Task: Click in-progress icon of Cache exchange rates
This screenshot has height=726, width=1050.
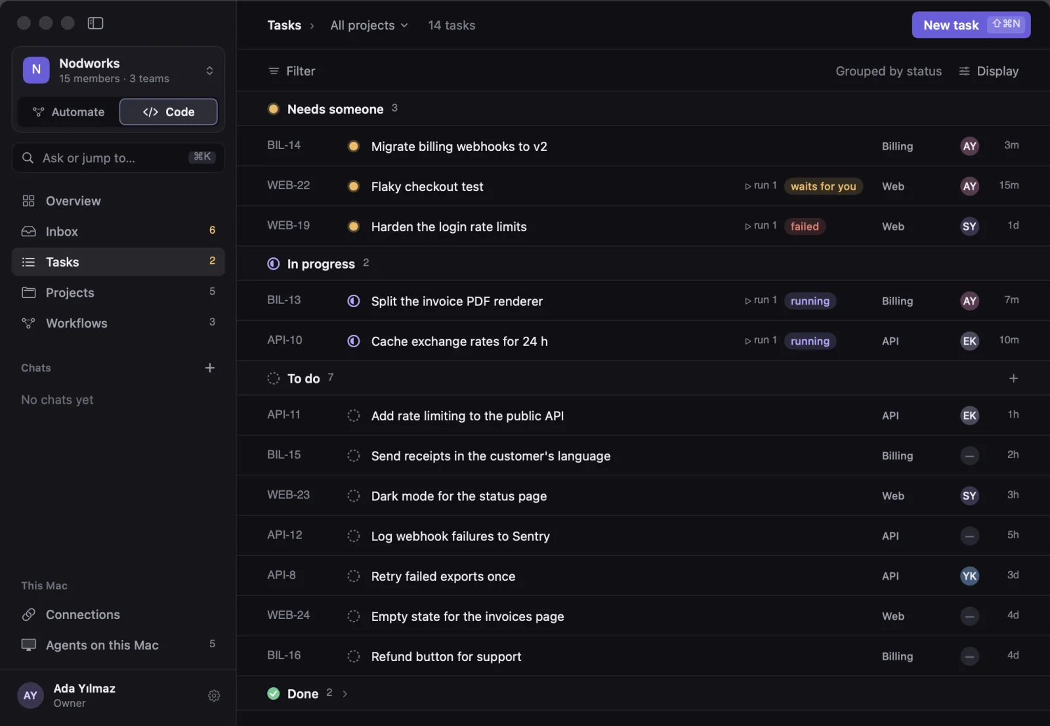Action: 353,341
